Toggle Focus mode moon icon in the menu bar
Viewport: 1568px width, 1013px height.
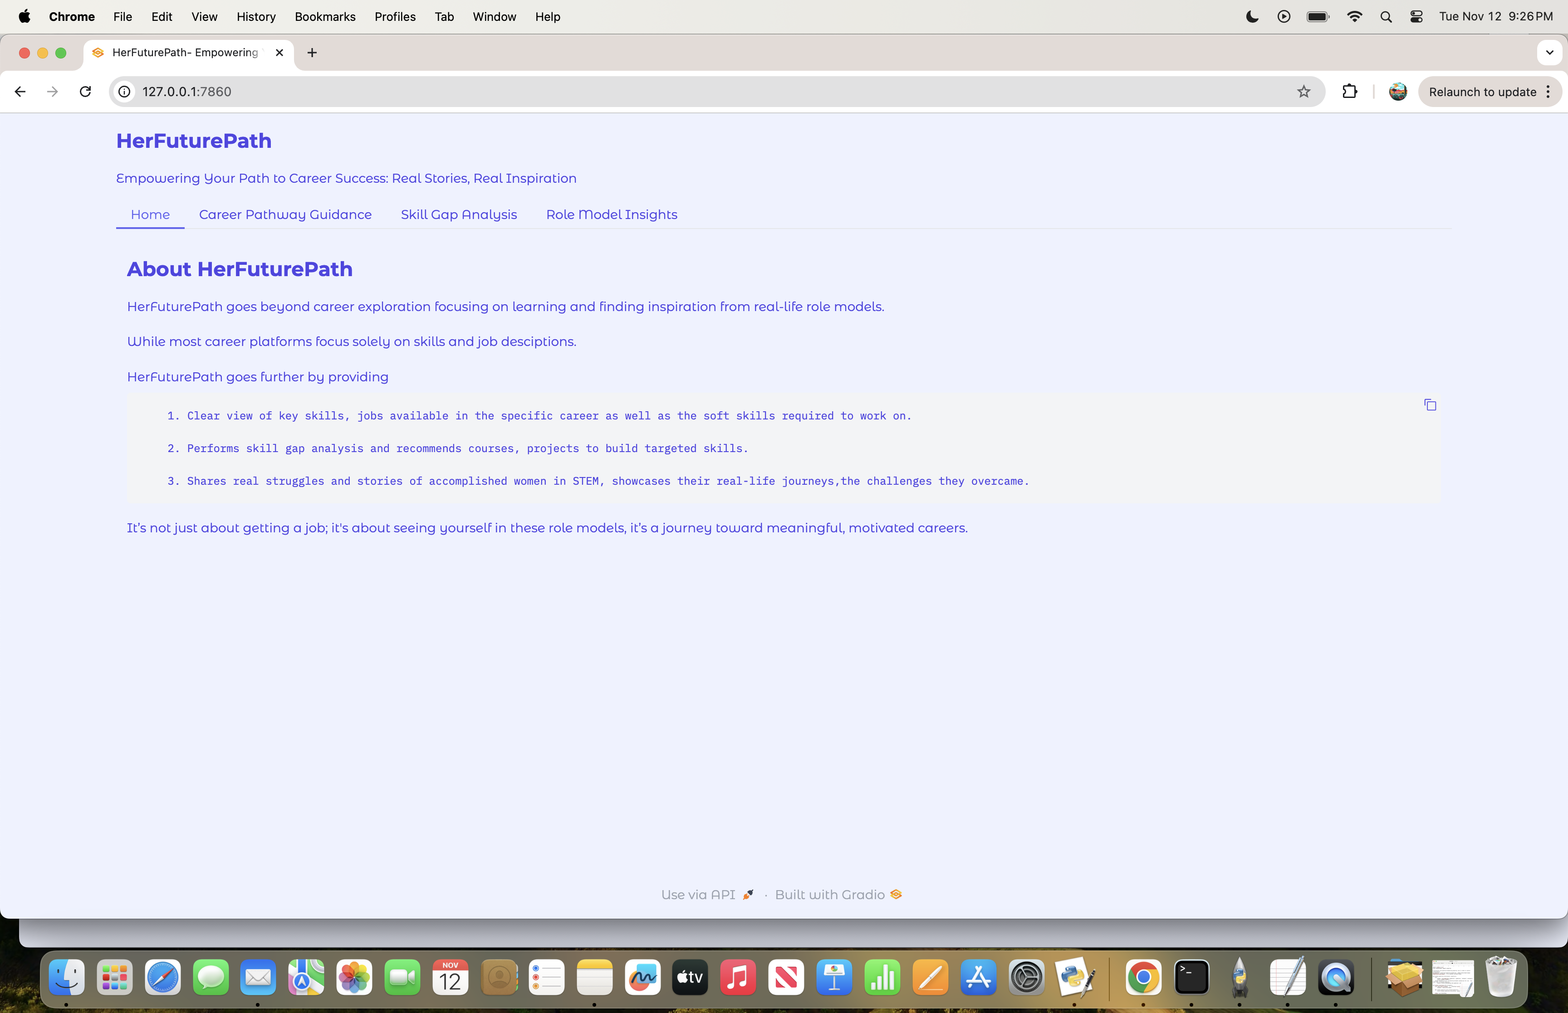click(1252, 16)
